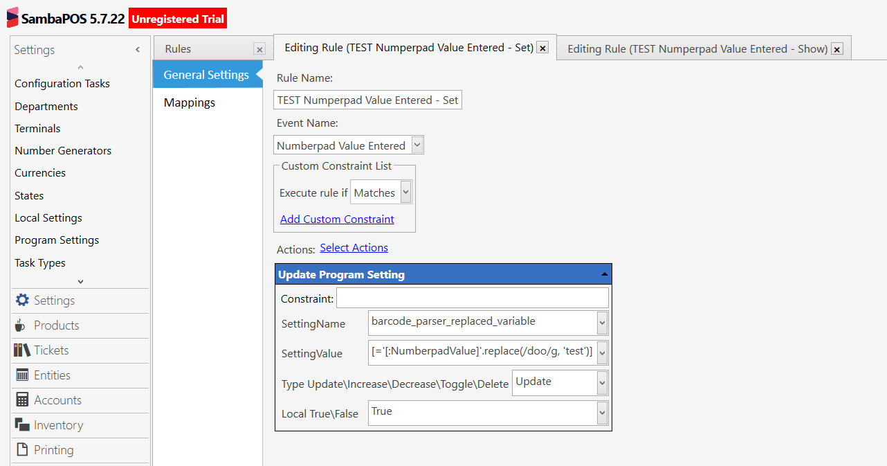Expand the Execute rule if Matches dropdown
This screenshot has width=887, height=466.
405,193
